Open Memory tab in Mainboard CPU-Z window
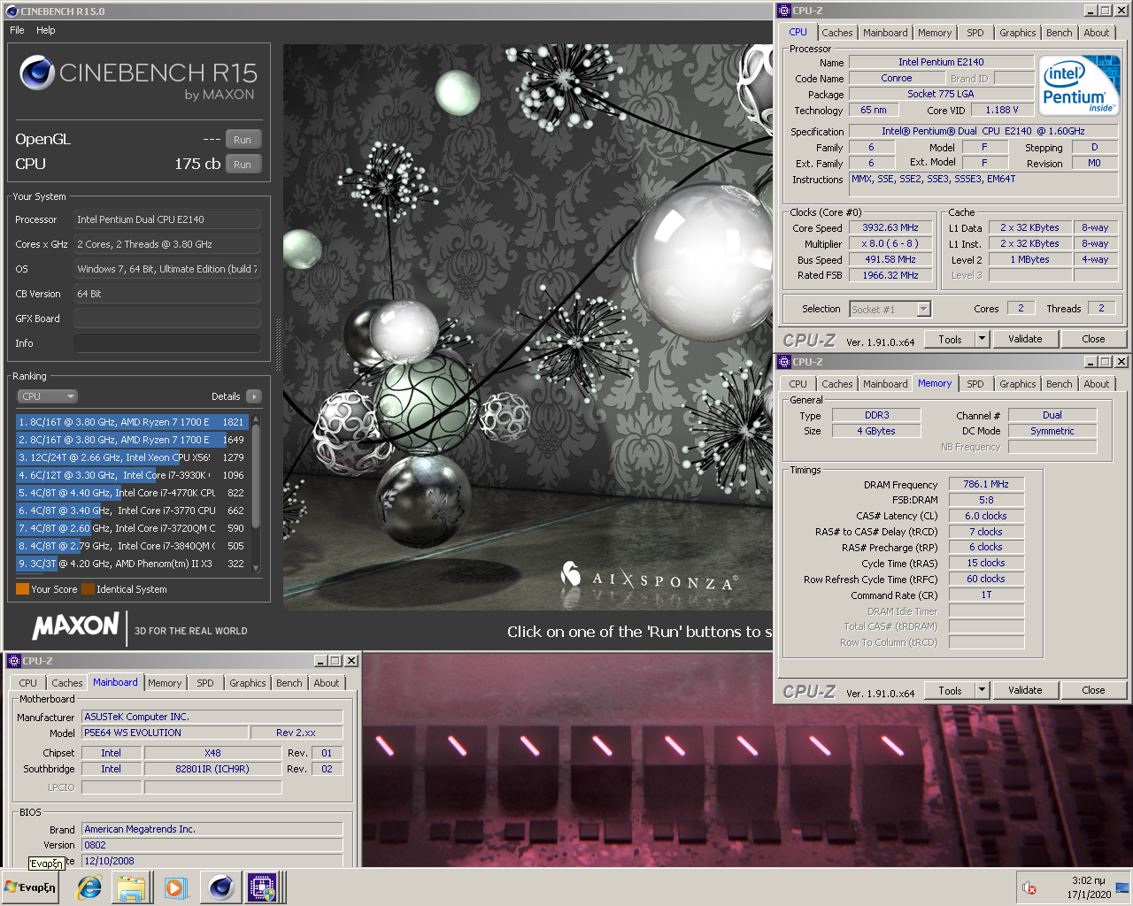 point(165,683)
